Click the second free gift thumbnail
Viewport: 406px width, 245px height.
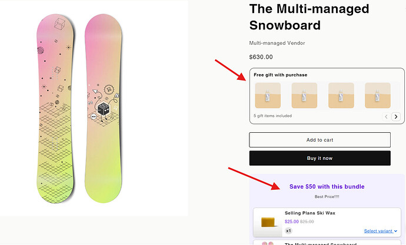304,95
